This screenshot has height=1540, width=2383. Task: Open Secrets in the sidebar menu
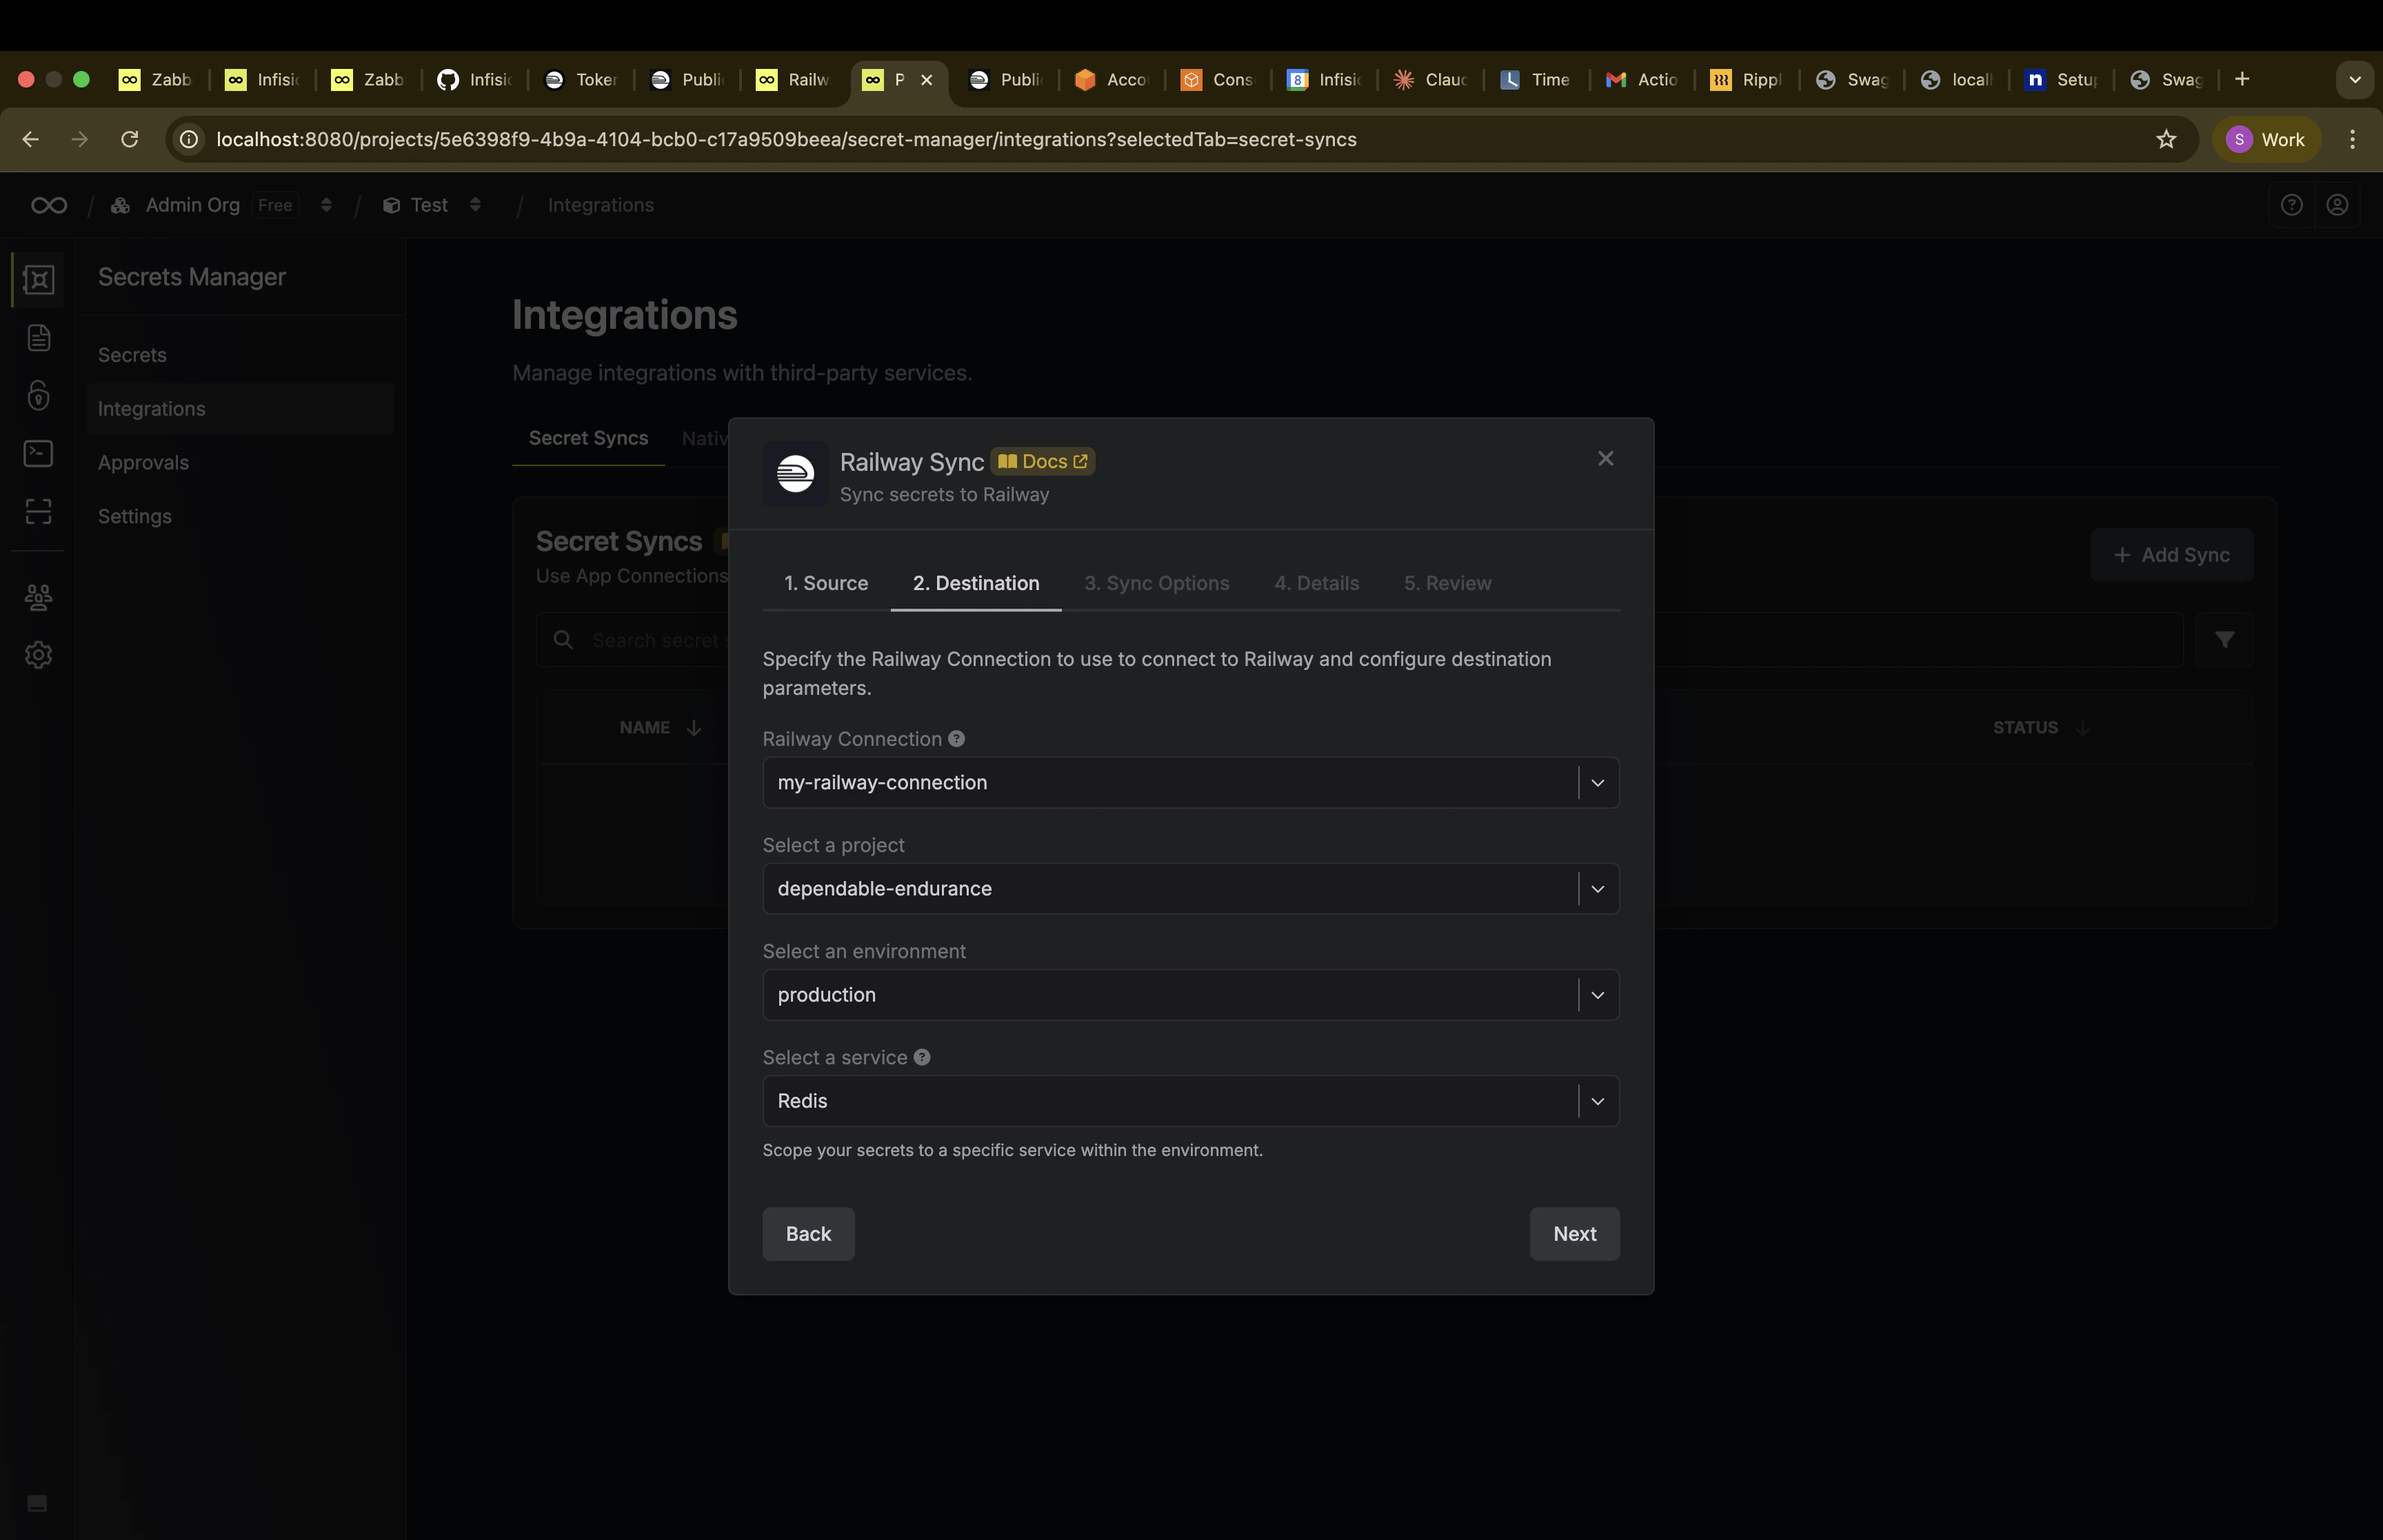coord(240,355)
